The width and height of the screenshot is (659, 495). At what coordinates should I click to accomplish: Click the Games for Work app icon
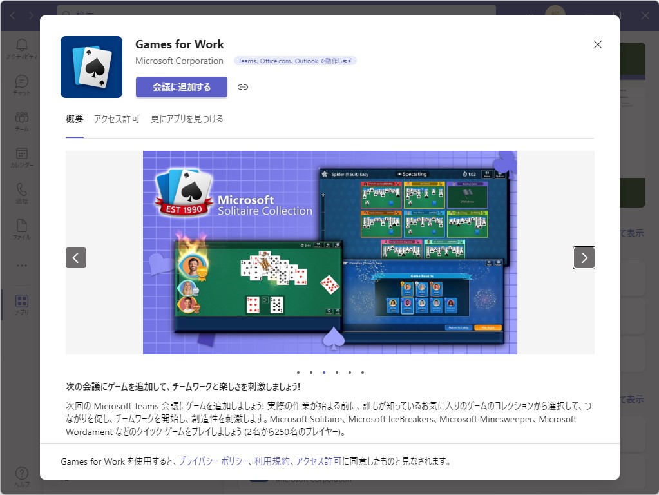(x=91, y=67)
